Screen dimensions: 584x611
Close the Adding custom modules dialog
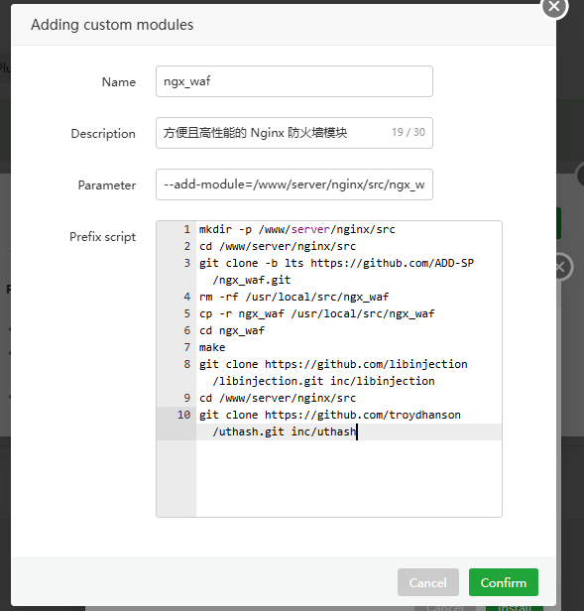pyautogui.click(x=554, y=6)
